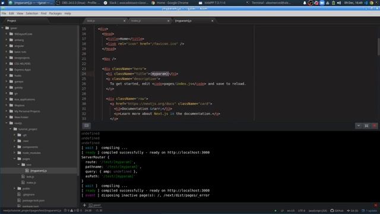Open the Edit menu
This screenshot has width=380, height=214.
tap(11, 13)
